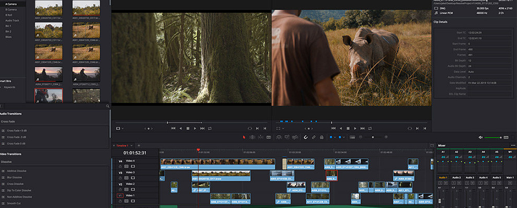The height and width of the screenshot is (208, 517).
Task: Click the V1 destination control
Action: [x=121, y=195]
